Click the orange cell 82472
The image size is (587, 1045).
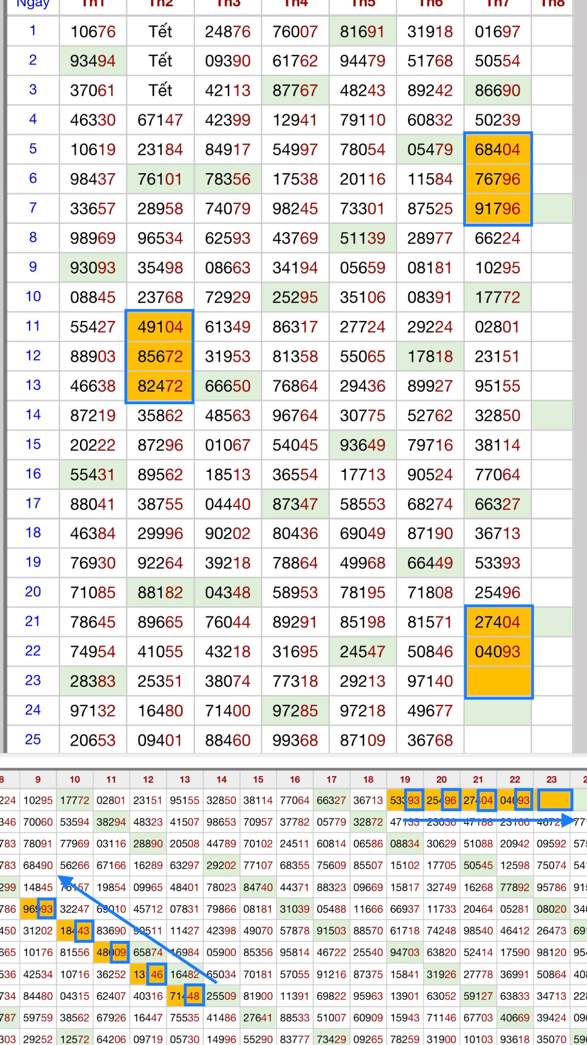[160, 386]
